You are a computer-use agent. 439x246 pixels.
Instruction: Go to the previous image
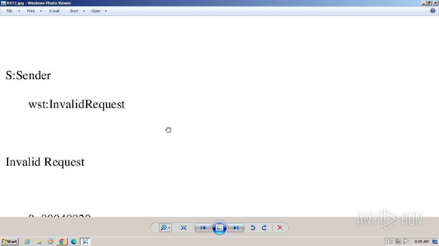(203, 228)
